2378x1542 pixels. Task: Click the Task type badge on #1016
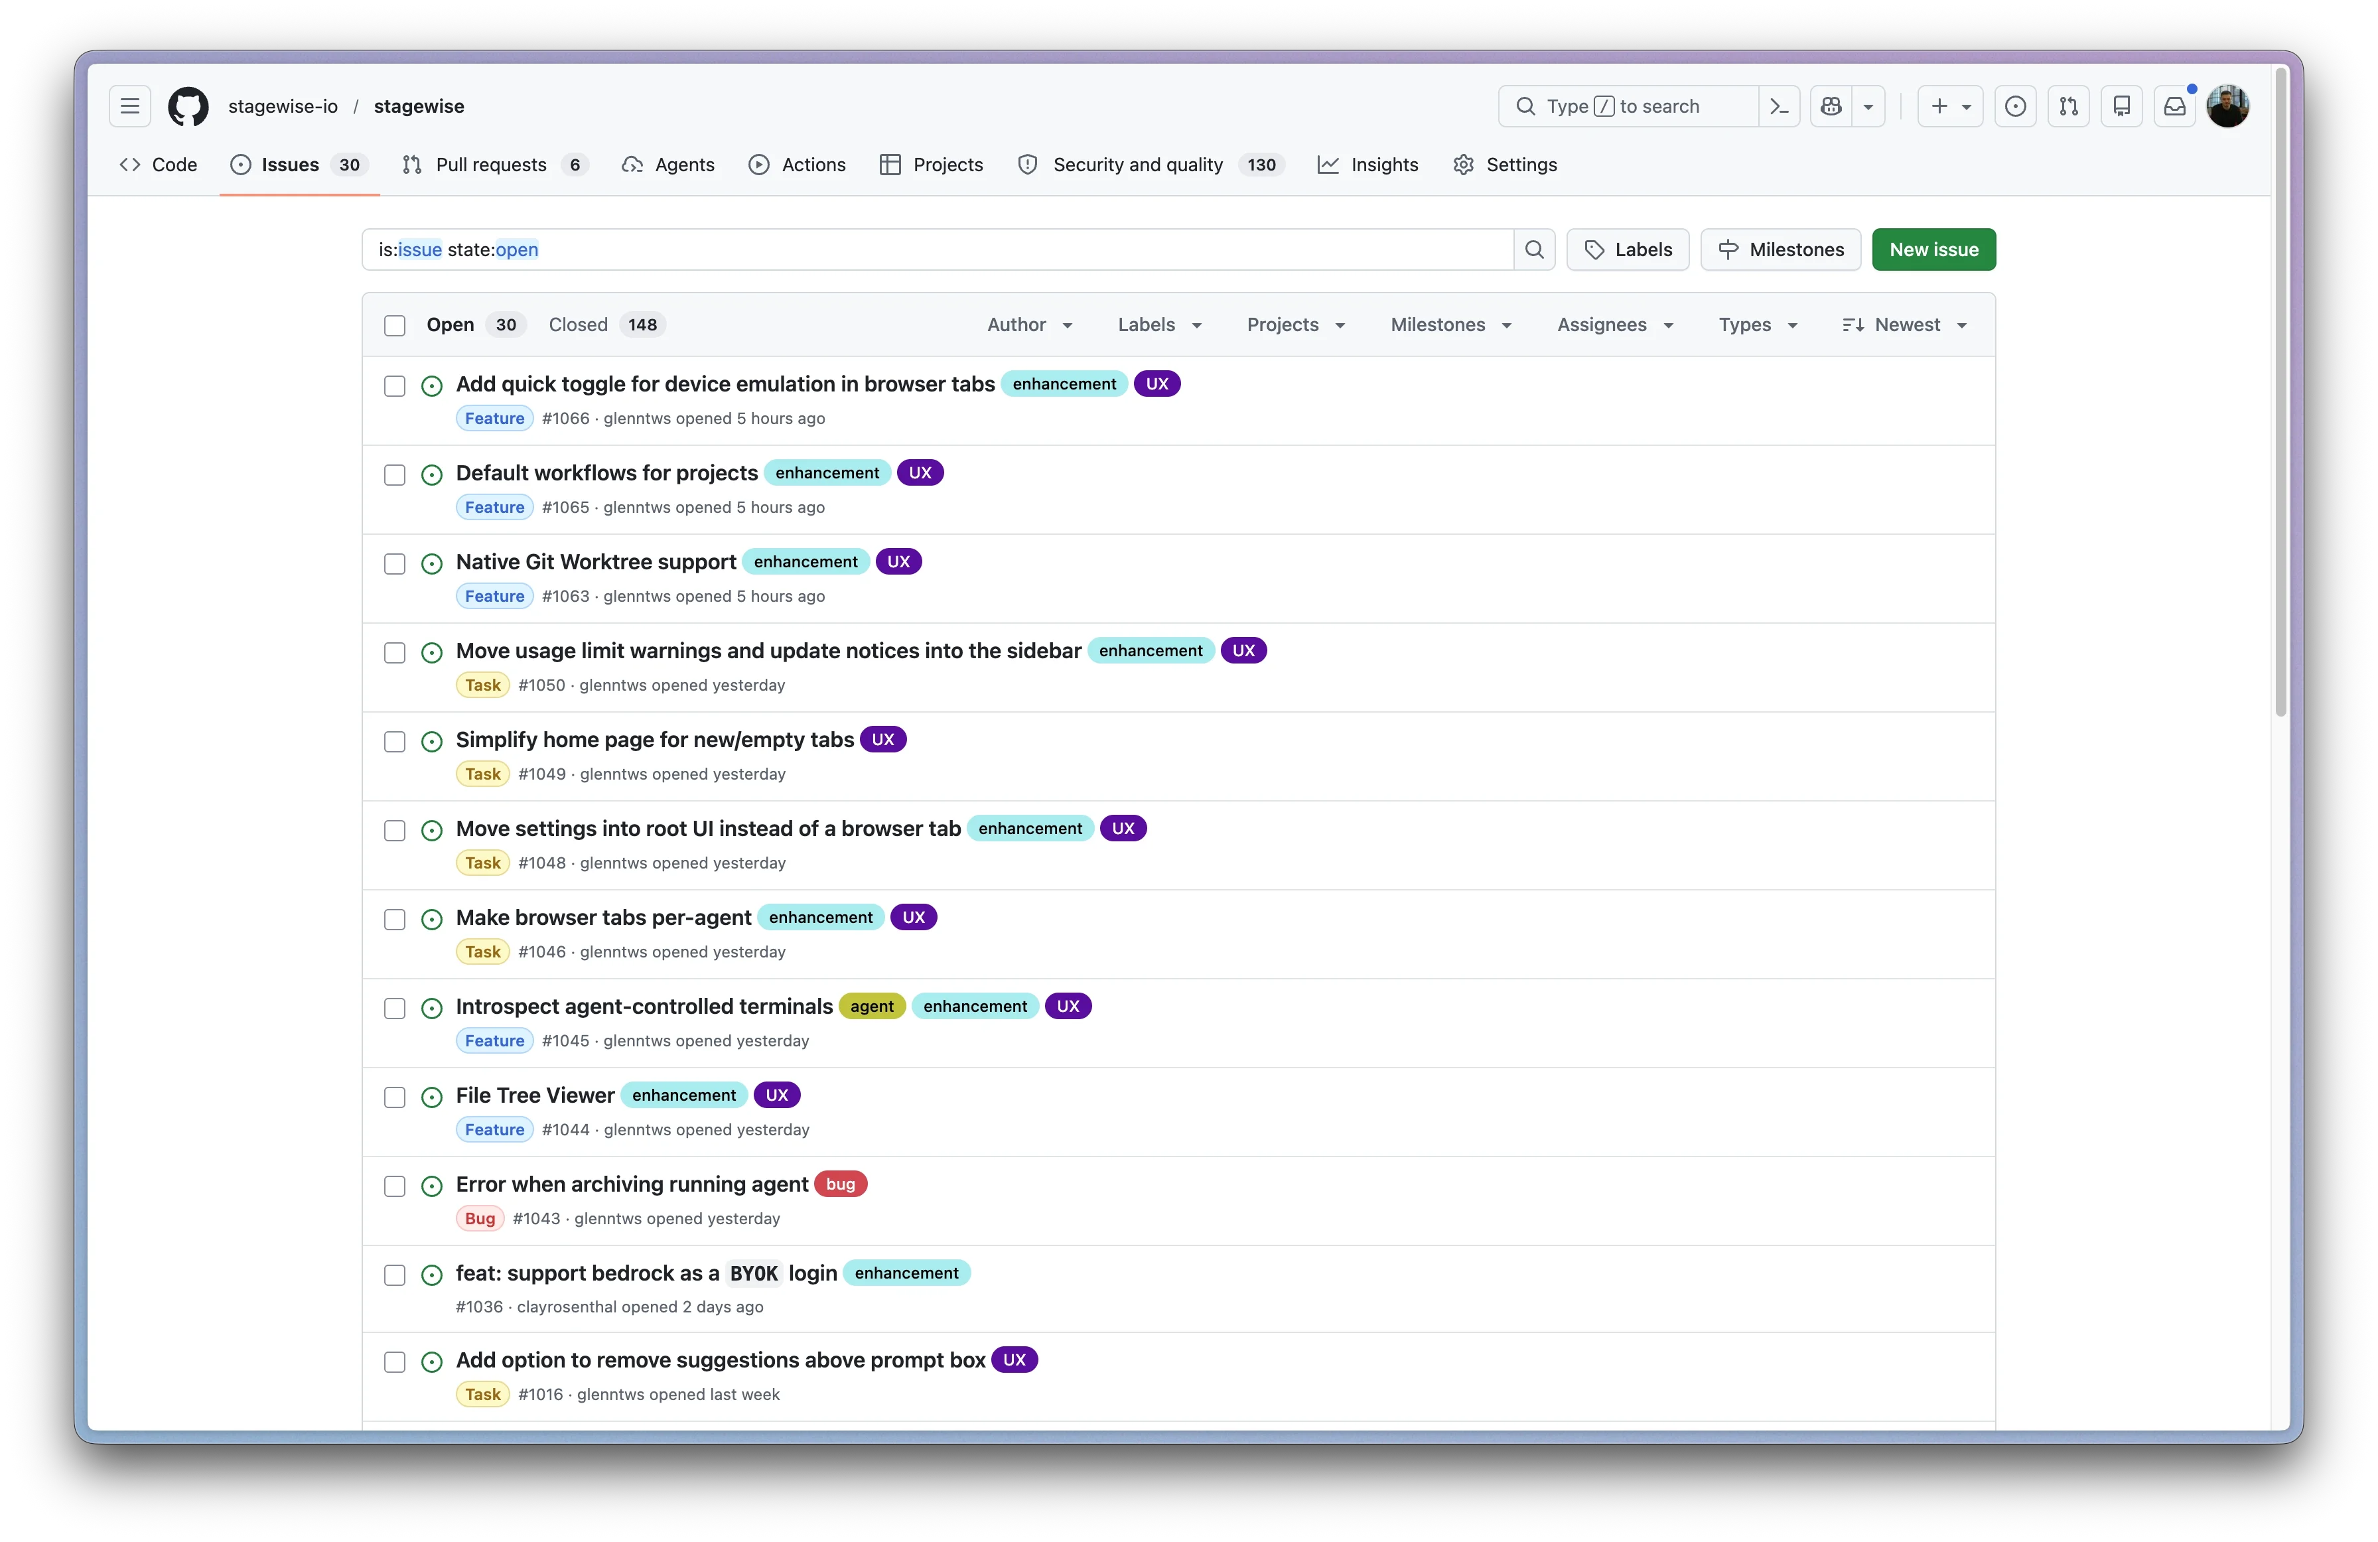tap(482, 1395)
